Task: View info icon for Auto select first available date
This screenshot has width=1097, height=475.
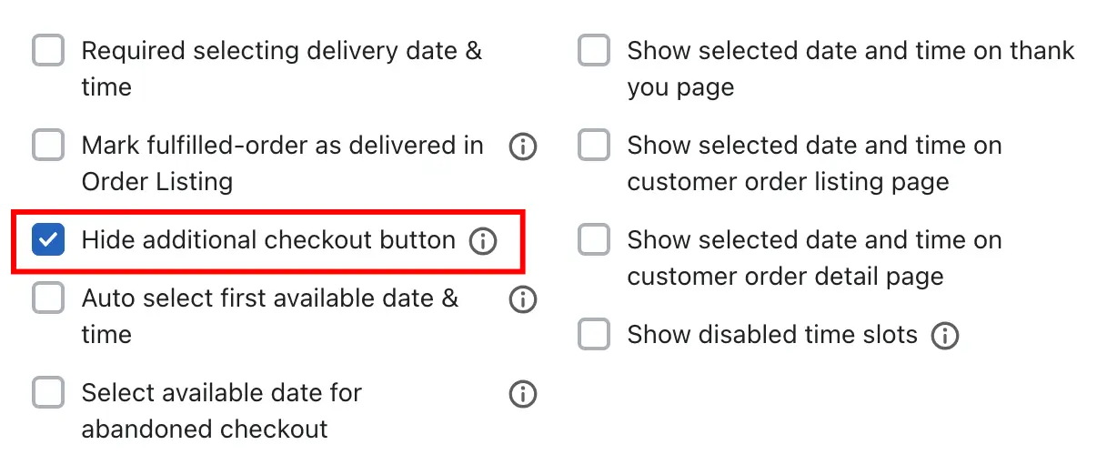Action: [x=522, y=298]
